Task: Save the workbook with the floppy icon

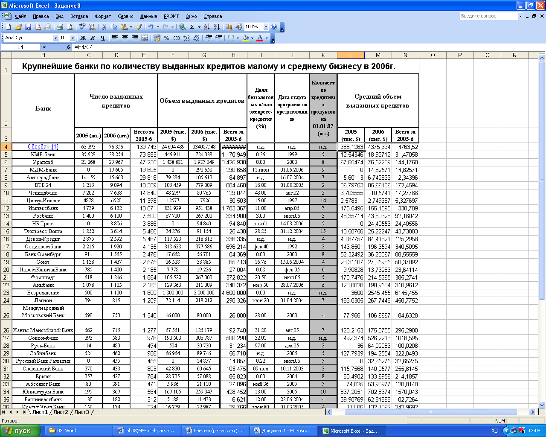Action: pyautogui.click(x=28, y=27)
